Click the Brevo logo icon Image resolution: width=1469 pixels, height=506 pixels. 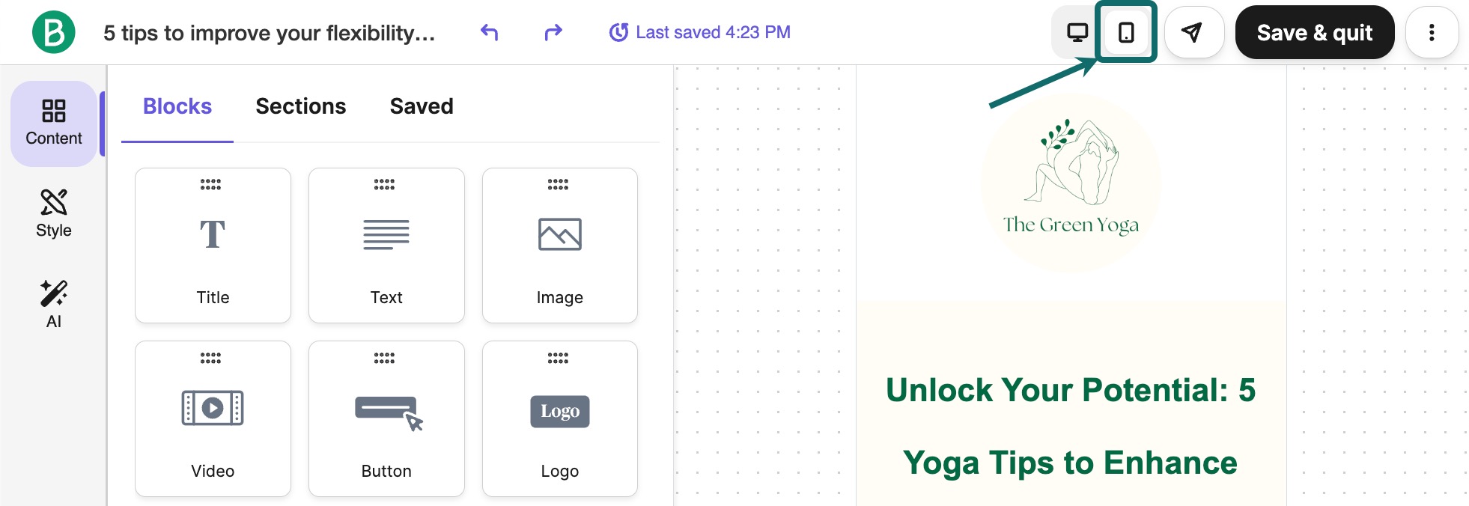coord(53,33)
